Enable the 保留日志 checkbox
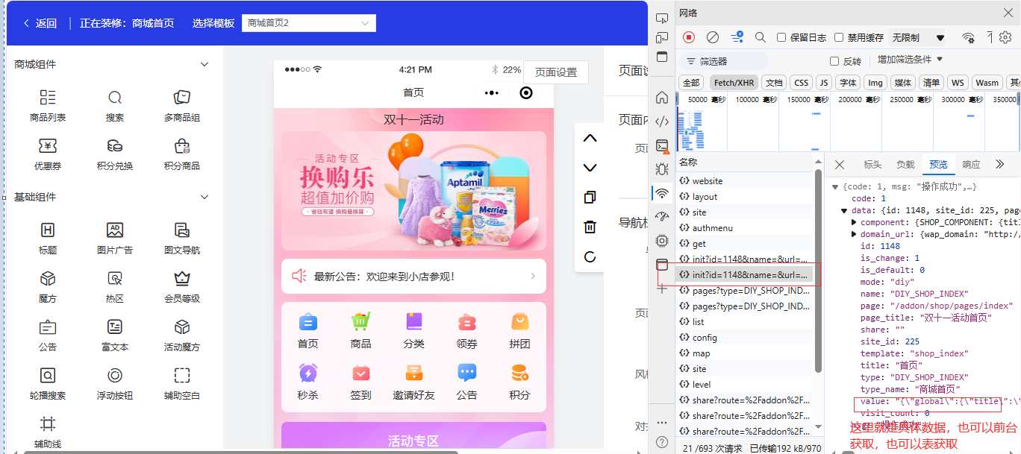Viewport: 1021px width, 454px height. point(781,37)
